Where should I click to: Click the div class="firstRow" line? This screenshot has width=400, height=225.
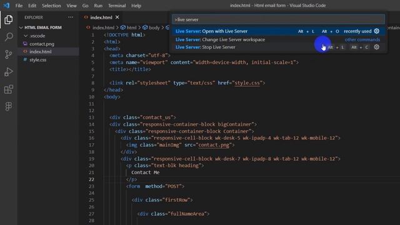pyautogui.click(x=162, y=200)
